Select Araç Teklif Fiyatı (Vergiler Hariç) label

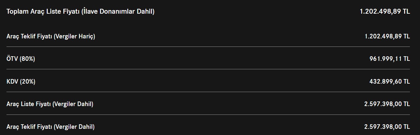coord(51,36)
